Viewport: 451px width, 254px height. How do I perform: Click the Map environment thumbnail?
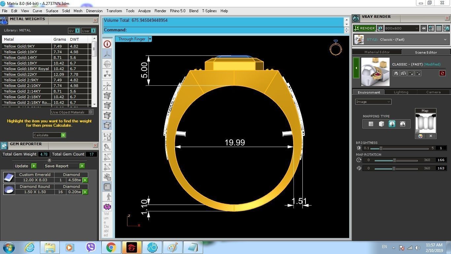tap(426, 123)
